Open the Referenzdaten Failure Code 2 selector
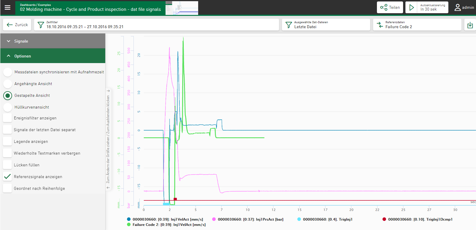476x230 pixels. 417,25
